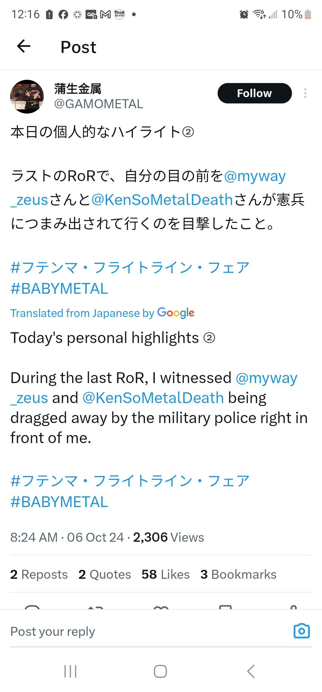This screenshot has width=322, height=692.
Task: View the 2 Quotes list
Action: point(105,574)
